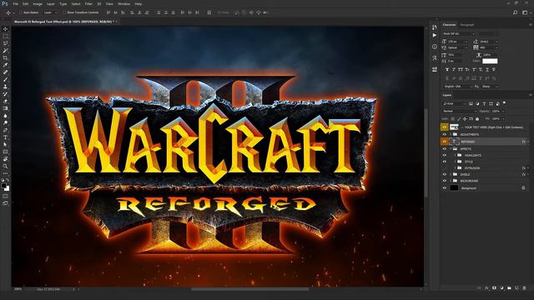Select the Rectangular Marquee tool
The image size is (534, 300).
pos(6,36)
